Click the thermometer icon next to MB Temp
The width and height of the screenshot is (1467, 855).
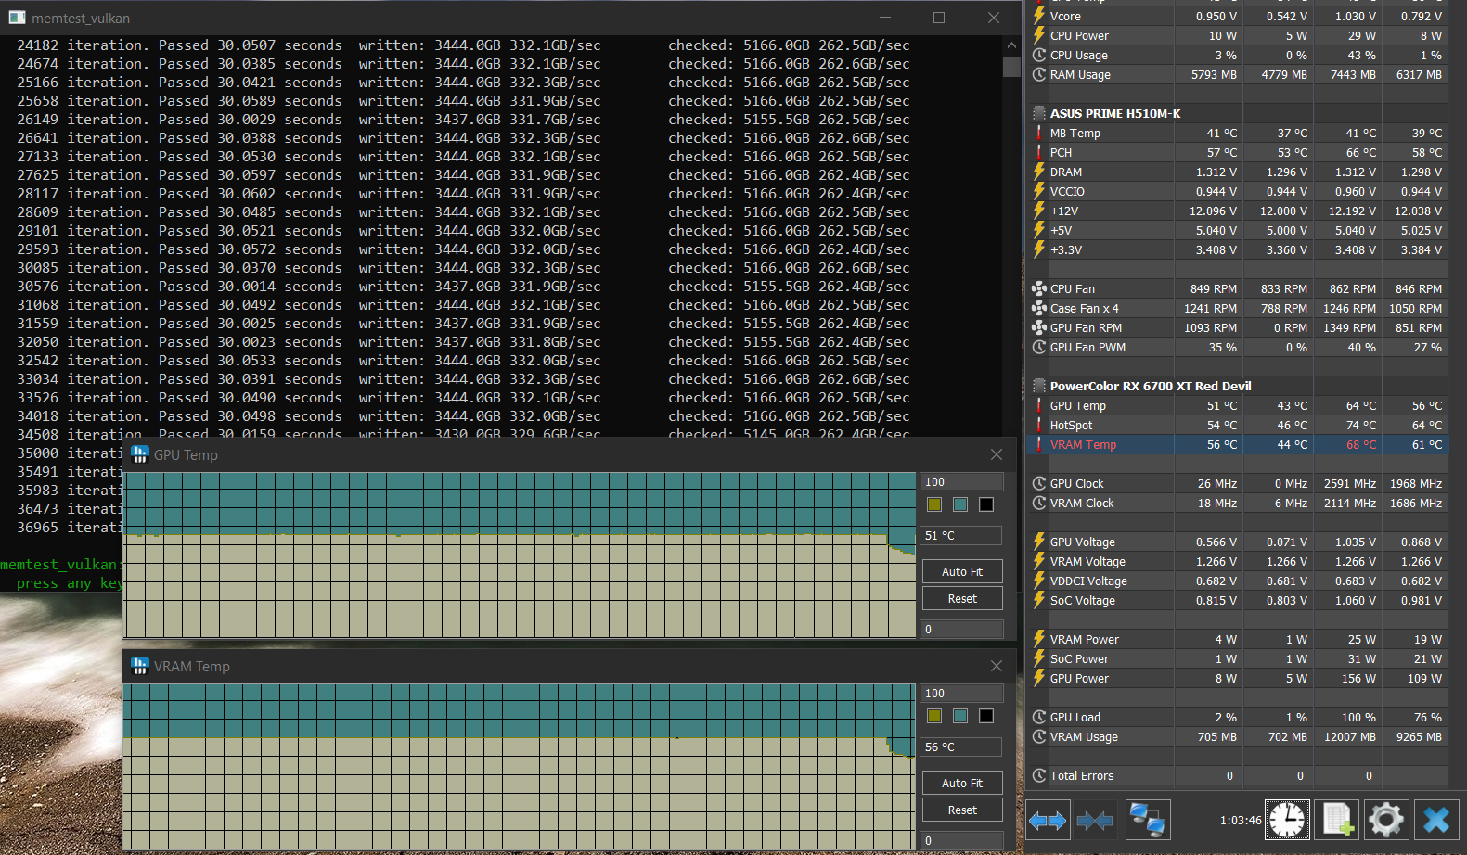pos(1039,133)
